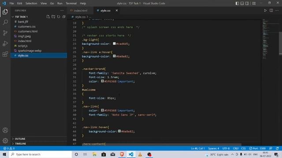Change UTF-8 encoding in status bar

click(226, 148)
